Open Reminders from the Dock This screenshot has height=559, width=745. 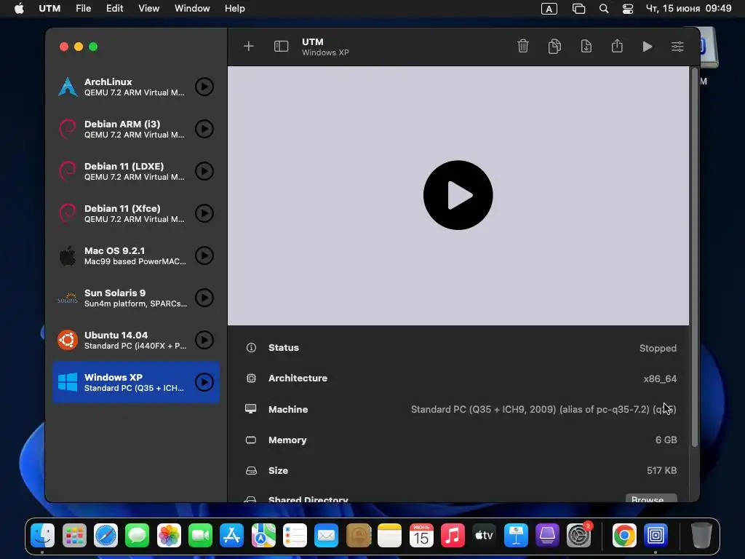tap(295, 536)
